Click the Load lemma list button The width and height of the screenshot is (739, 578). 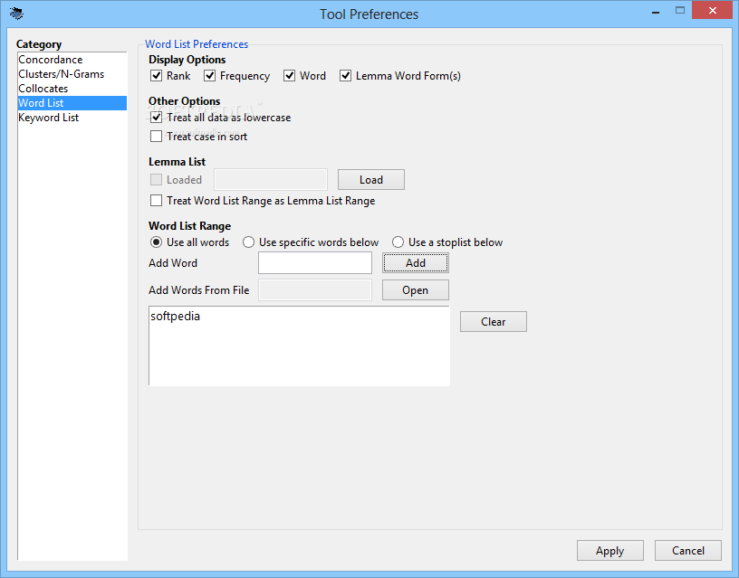click(x=371, y=180)
